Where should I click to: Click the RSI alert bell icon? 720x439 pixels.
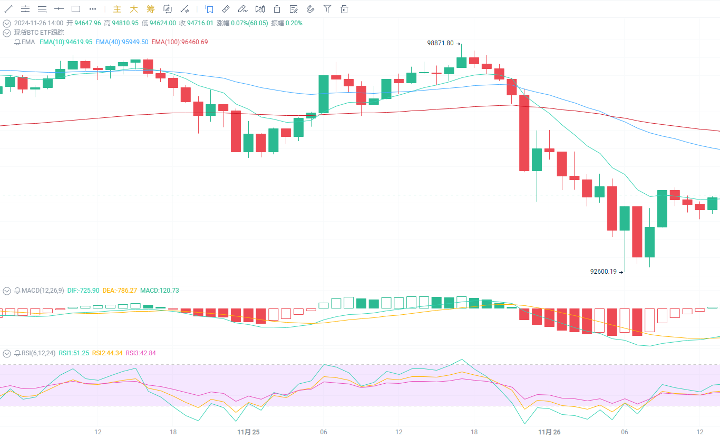coord(17,353)
